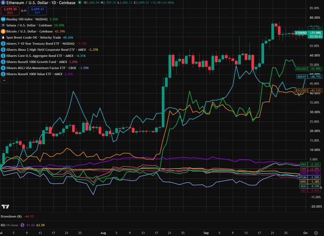
Task: Click the Solana logo icon
Action: tap(3, 25)
